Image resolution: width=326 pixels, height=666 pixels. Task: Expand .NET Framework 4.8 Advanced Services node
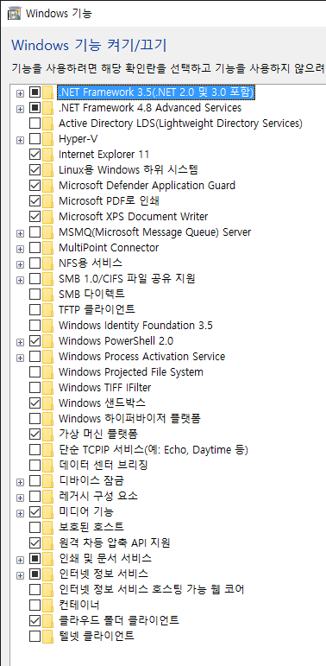(20, 108)
